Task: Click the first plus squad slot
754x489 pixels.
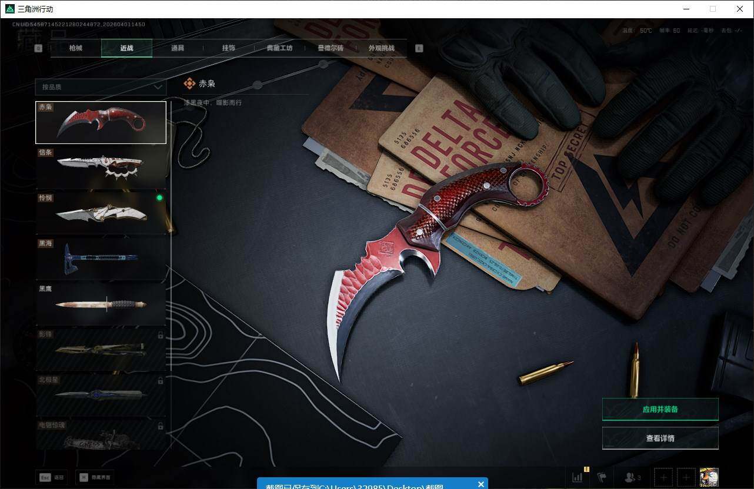Action: click(663, 477)
